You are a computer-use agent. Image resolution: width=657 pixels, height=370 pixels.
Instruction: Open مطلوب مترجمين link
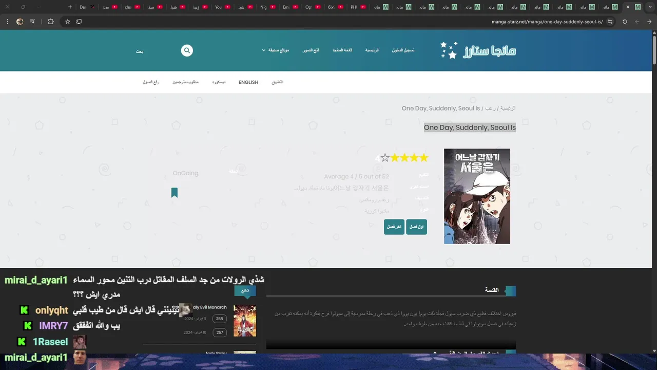point(185,82)
